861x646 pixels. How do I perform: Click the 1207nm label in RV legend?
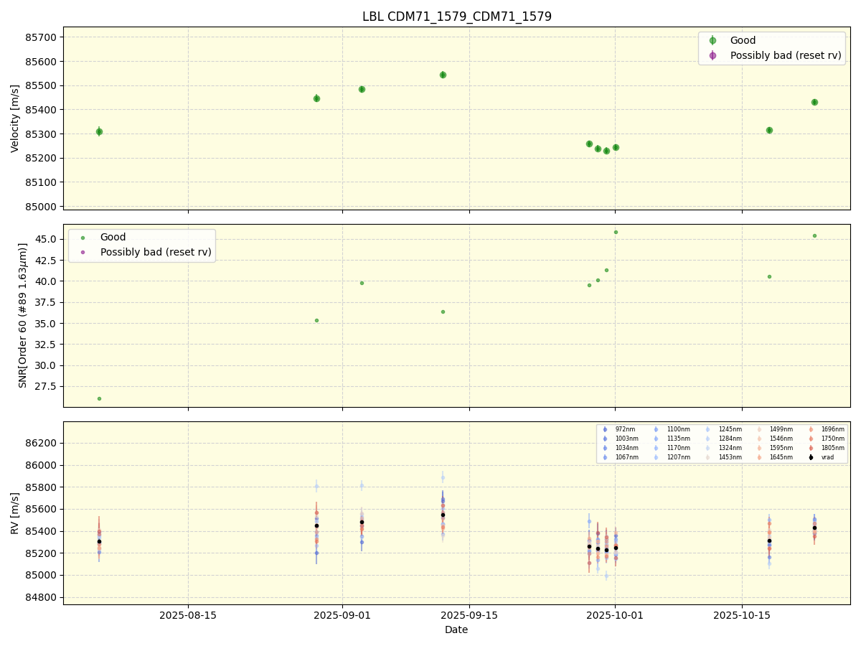pos(678,457)
